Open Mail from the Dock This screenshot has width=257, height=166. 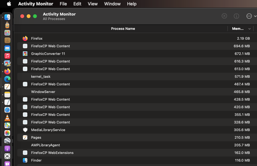click(7, 48)
